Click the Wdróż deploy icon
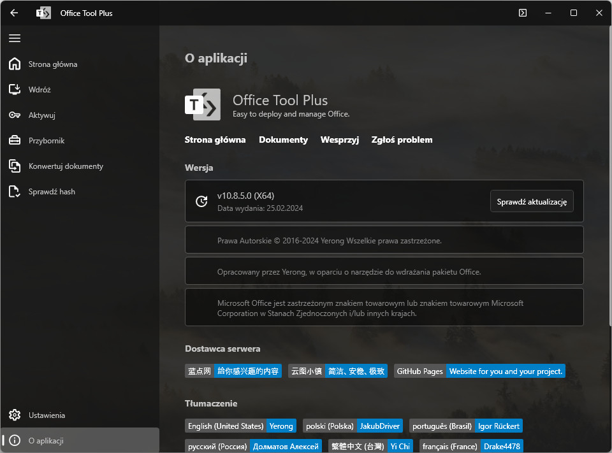Viewport: 612px width, 453px height. [15, 89]
